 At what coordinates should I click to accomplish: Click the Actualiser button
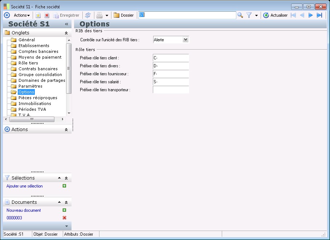click(275, 15)
